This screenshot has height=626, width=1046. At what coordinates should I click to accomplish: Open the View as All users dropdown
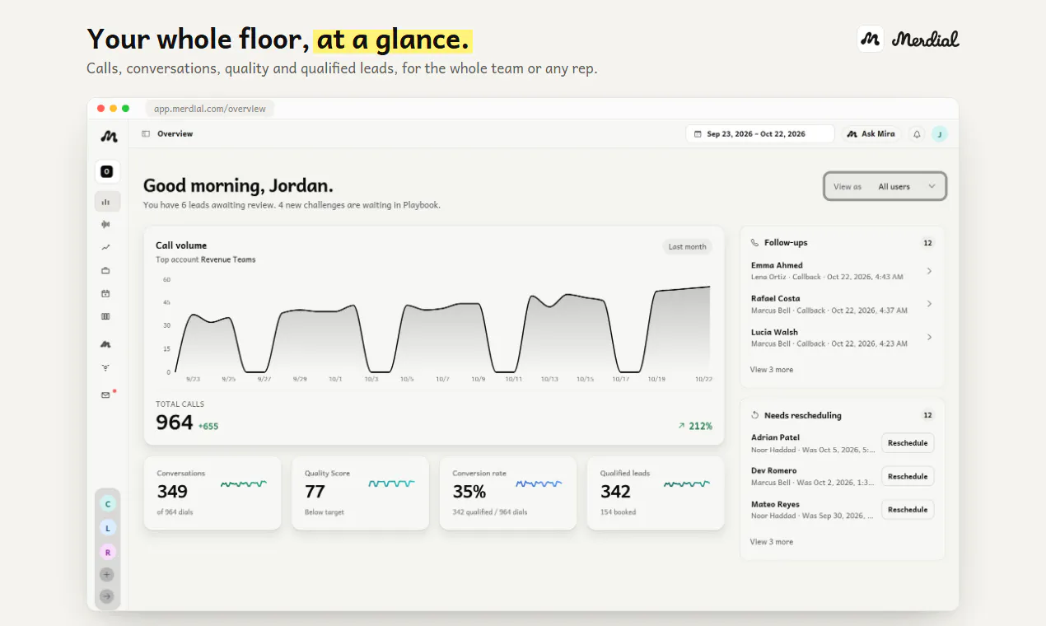coord(885,186)
